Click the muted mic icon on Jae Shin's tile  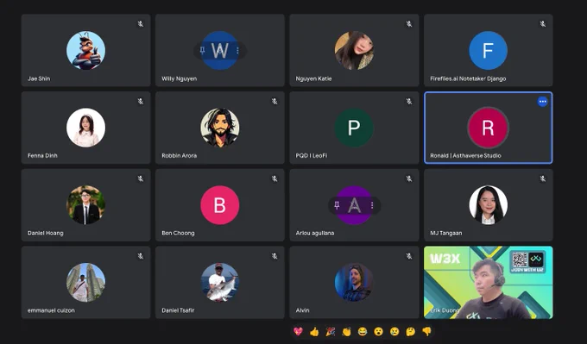[x=141, y=24]
